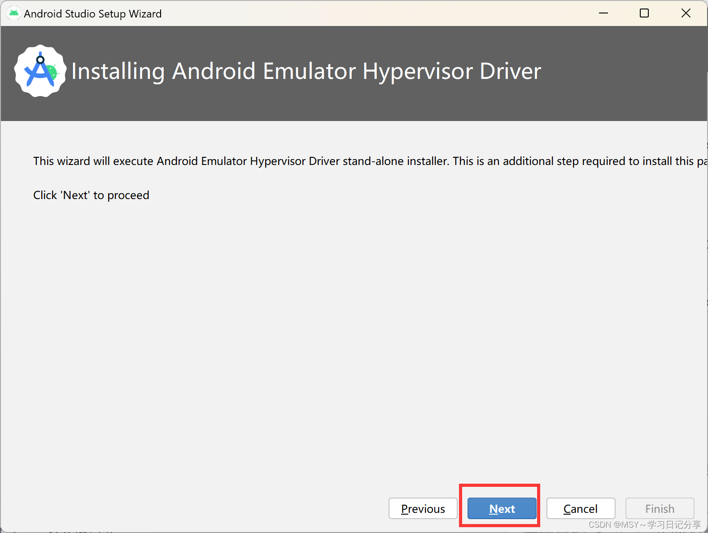Click the 'Click 'Next' to proceed' text
The image size is (708, 533).
(x=91, y=195)
